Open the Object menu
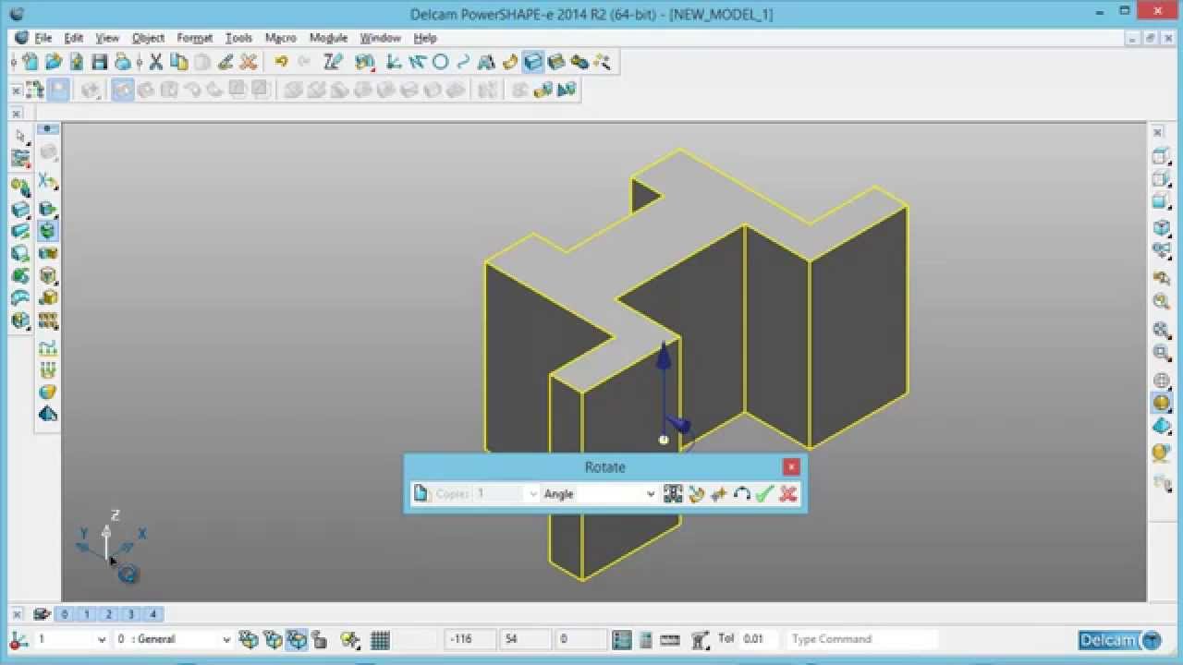The image size is (1183, 665). point(148,38)
